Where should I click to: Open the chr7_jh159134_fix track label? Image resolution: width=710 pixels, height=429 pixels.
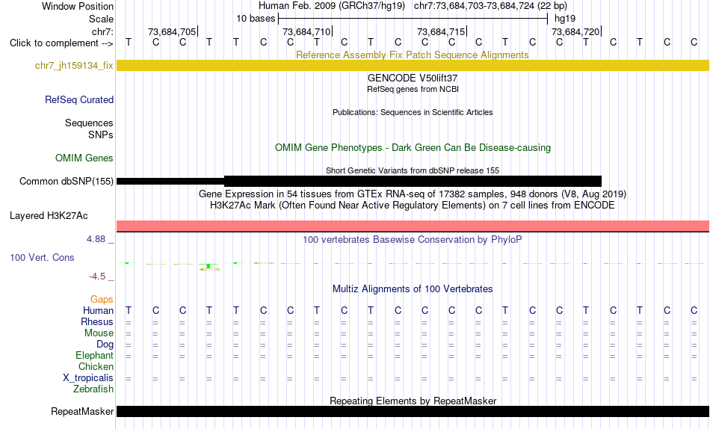click(74, 65)
